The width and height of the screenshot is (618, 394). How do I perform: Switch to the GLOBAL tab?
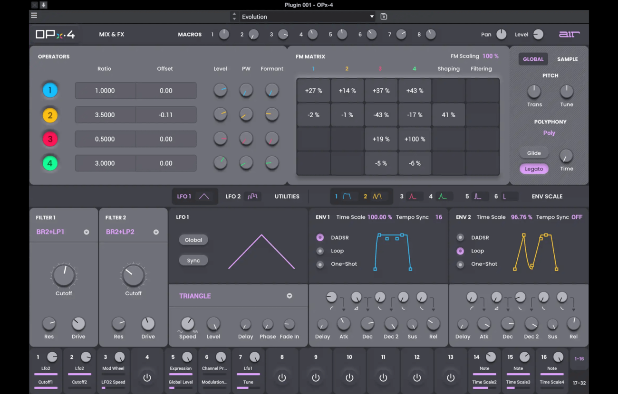[533, 59]
